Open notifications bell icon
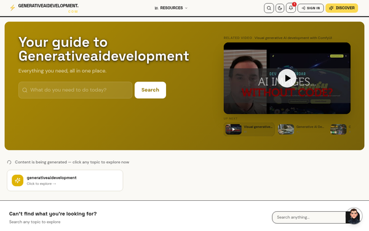 291,8
